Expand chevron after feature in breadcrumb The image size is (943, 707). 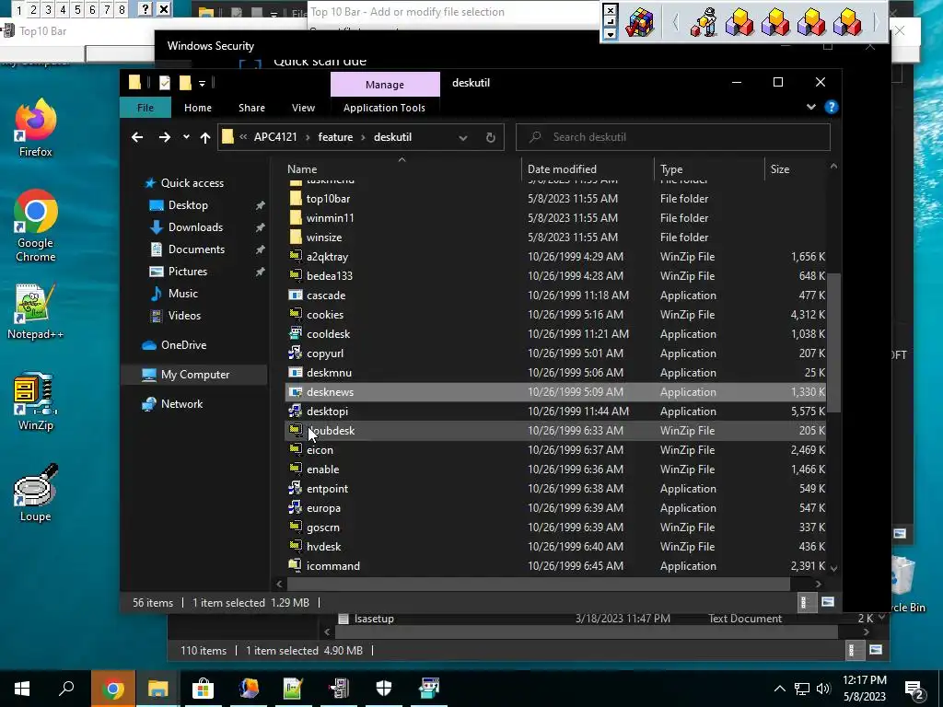(x=363, y=137)
